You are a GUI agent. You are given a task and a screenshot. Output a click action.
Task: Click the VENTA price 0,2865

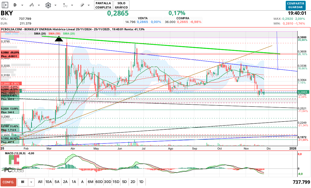coord(142,22)
